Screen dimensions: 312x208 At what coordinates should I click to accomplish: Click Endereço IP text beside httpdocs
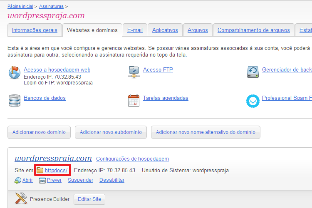(104, 171)
